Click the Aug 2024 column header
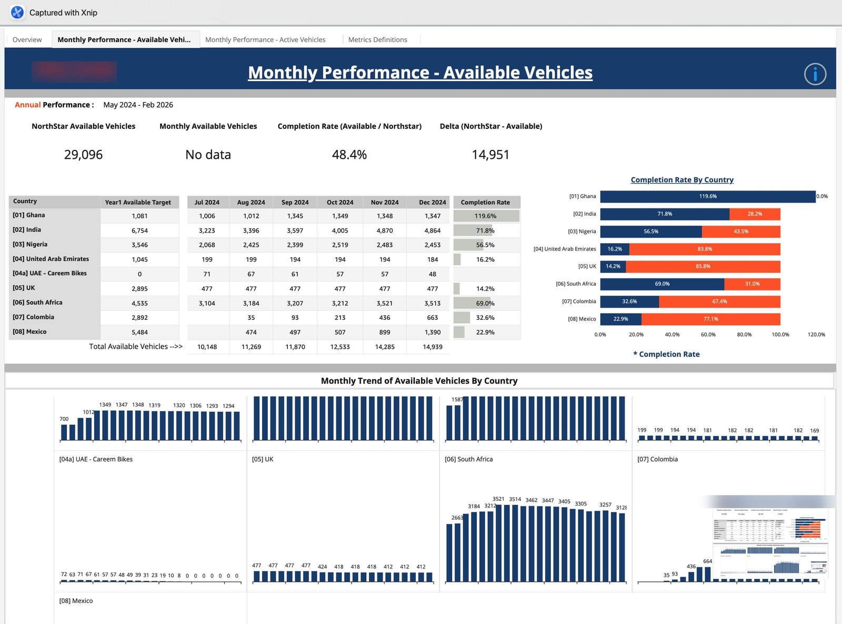This screenshot has width=842, height=624. 251,202
